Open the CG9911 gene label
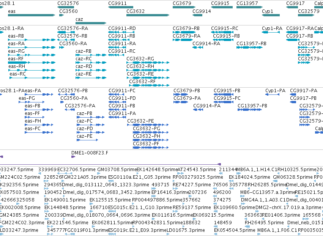Viewport: 323px width, 236px height. (117, 3)
